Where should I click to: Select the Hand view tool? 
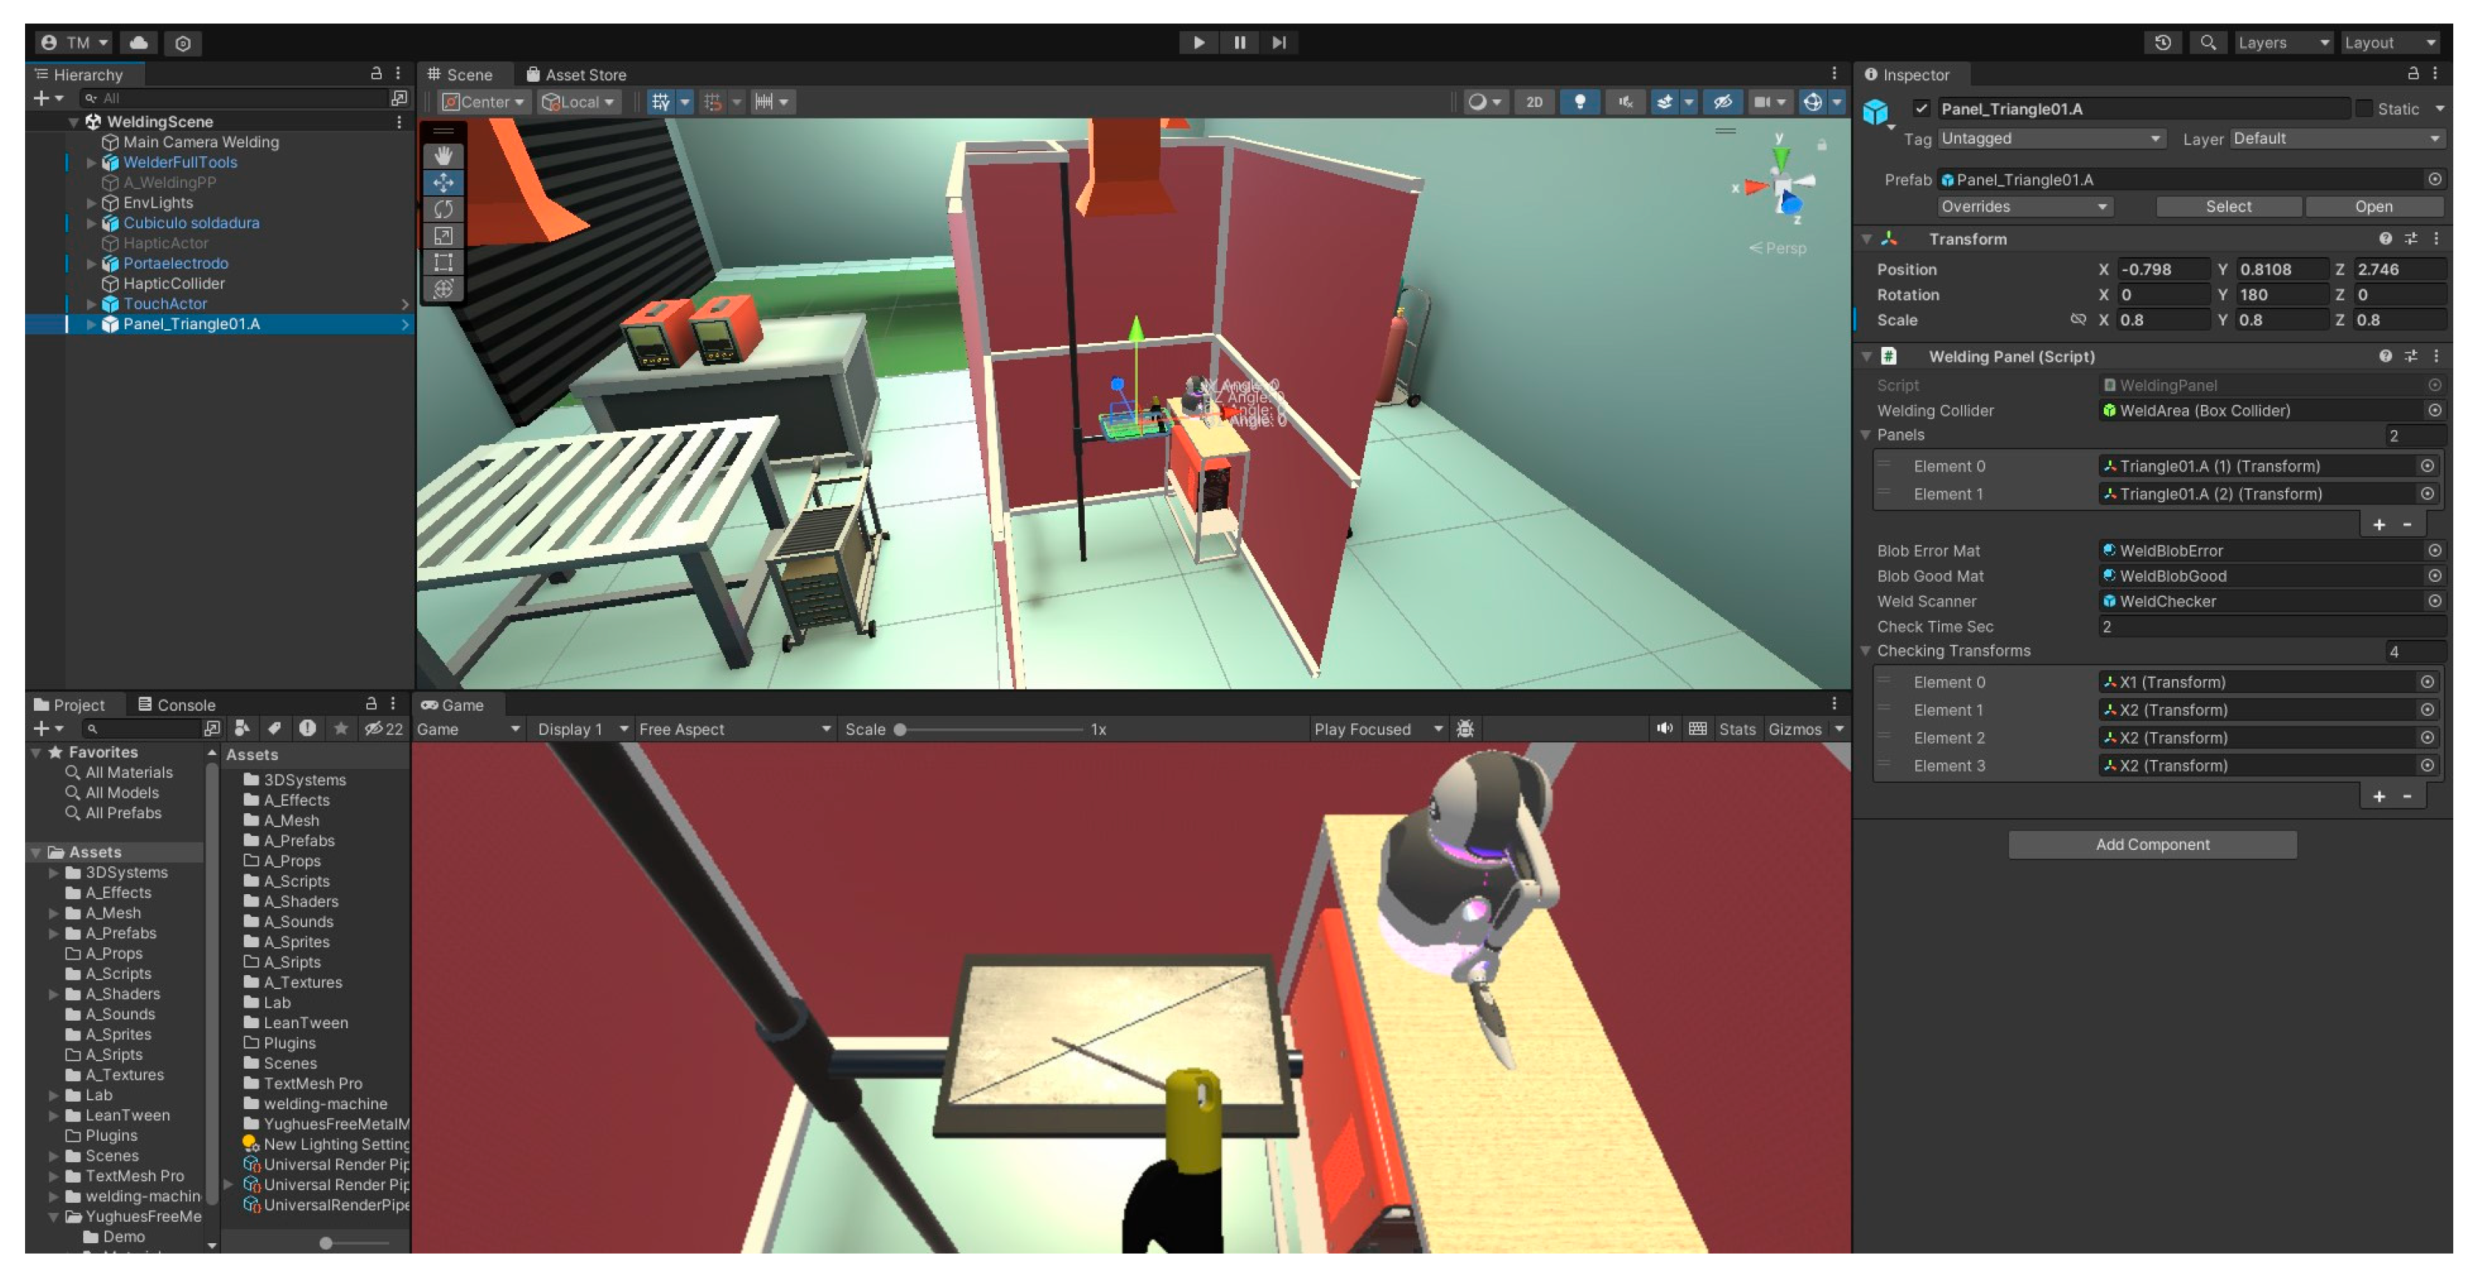pyautogui.click(x=443, y=156)
